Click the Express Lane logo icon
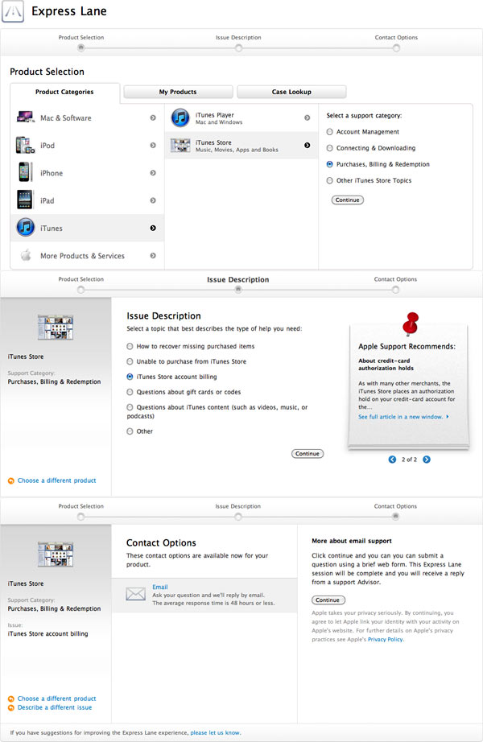Viewport: 483px width, 742px height. pyautogui.click(x=14, y=13)
